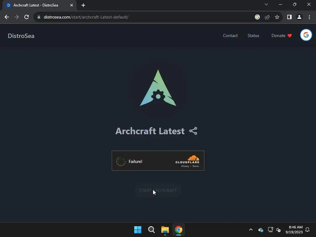Click the Chrome taskbar icon

click(x=179, y=230)
